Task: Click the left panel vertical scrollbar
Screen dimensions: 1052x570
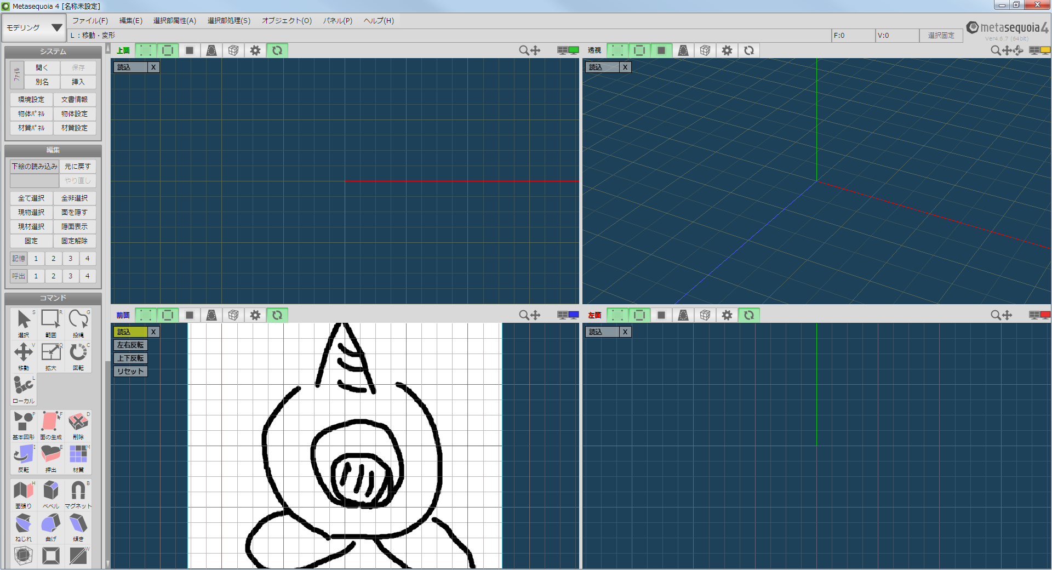Action: click(107, 307)
